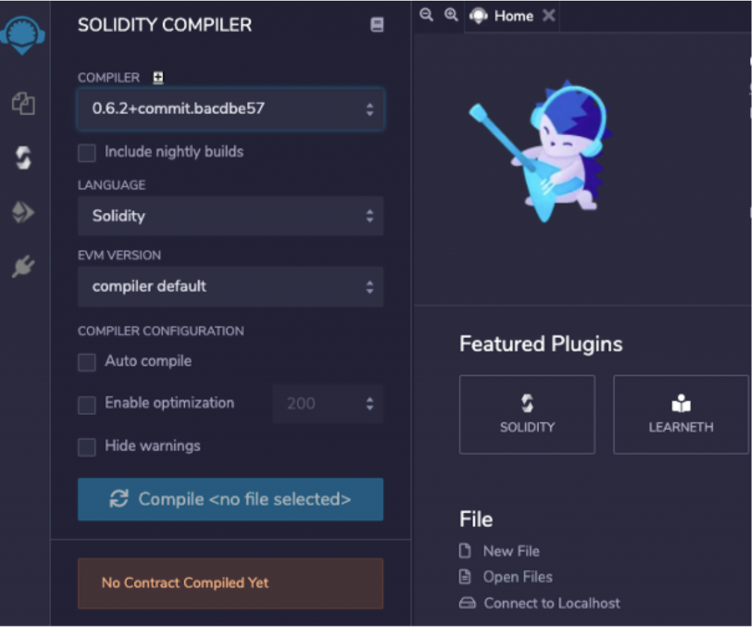Click the New File page icon
Image resolution: width=752 pixels, height=628 pixels.
click(465, 551)
